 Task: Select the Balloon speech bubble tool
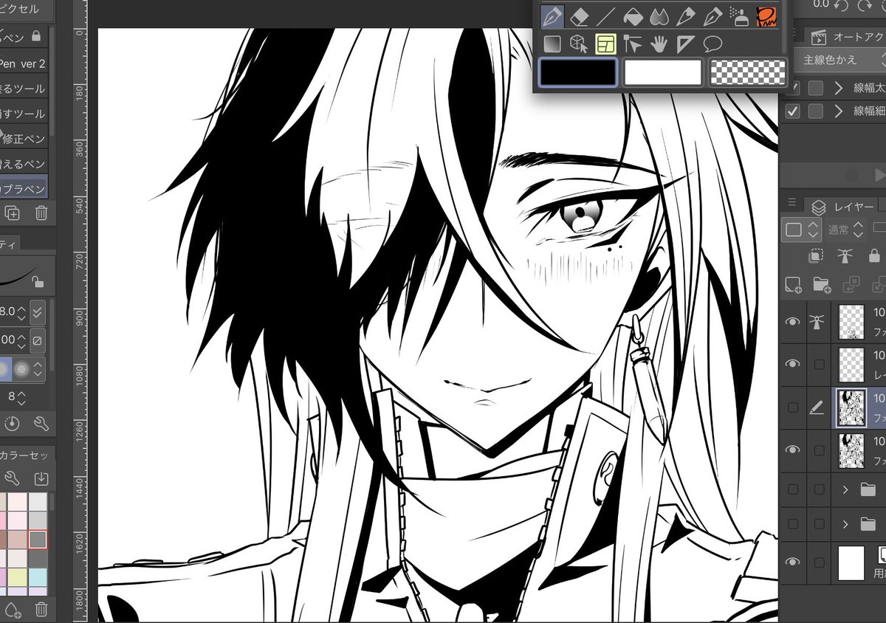pyautogui.click(x=712, y=45)
